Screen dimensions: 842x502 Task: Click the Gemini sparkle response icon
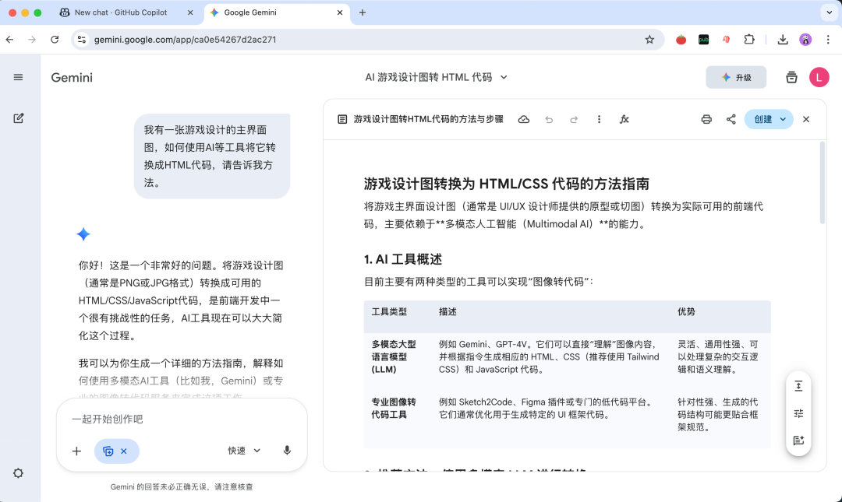tap(83, 234)
